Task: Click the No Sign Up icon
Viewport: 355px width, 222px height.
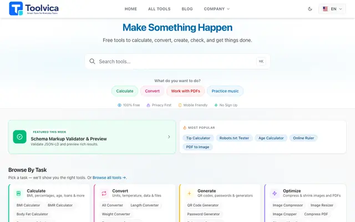Action: pyautogui.click(x=216, y=105)
